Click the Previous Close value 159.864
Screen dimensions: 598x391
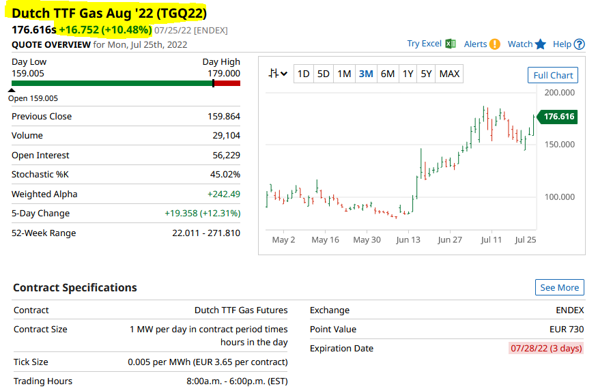point(224,116)
